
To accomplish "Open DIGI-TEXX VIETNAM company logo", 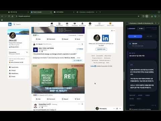I will pos(36,50).
